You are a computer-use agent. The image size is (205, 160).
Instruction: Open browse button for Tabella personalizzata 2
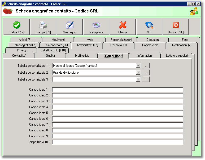146,72
